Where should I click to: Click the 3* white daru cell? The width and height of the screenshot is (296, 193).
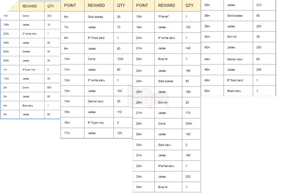click(98, 80)
